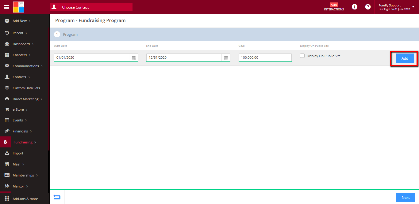This screenshot has height=204, width=419.
Task: Open the 548 Interactions counter
Action: 334,7
